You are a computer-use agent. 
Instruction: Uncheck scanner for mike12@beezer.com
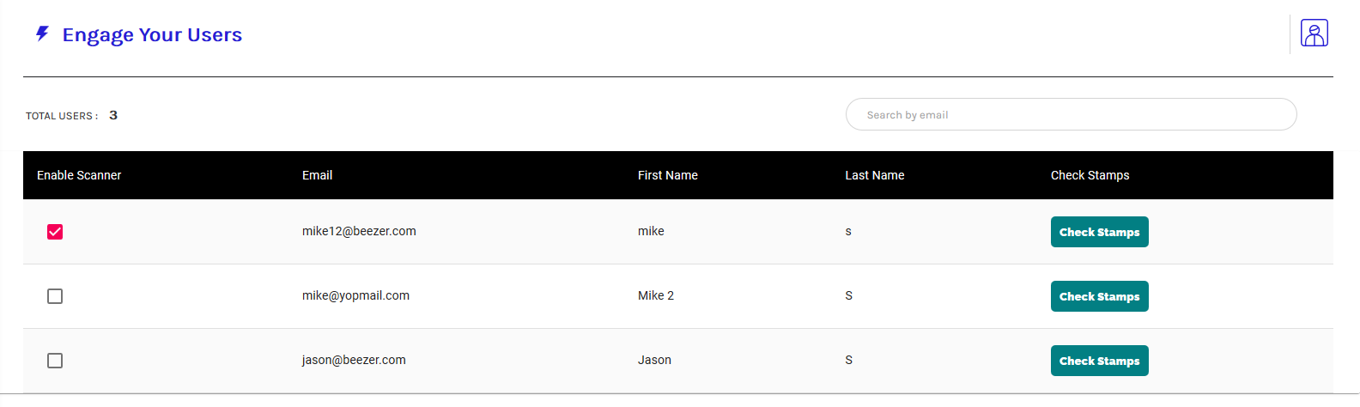[x=55, y=232]
